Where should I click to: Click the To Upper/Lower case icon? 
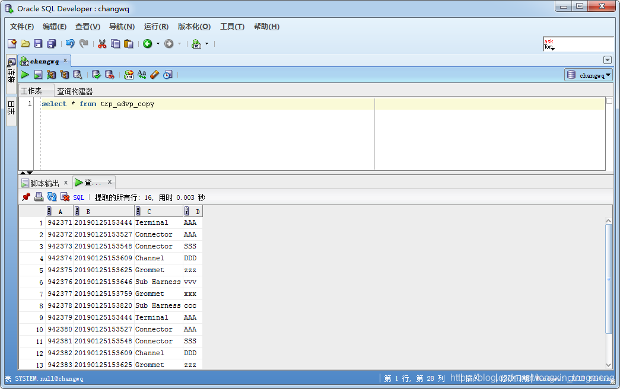[x=142, y=74]
